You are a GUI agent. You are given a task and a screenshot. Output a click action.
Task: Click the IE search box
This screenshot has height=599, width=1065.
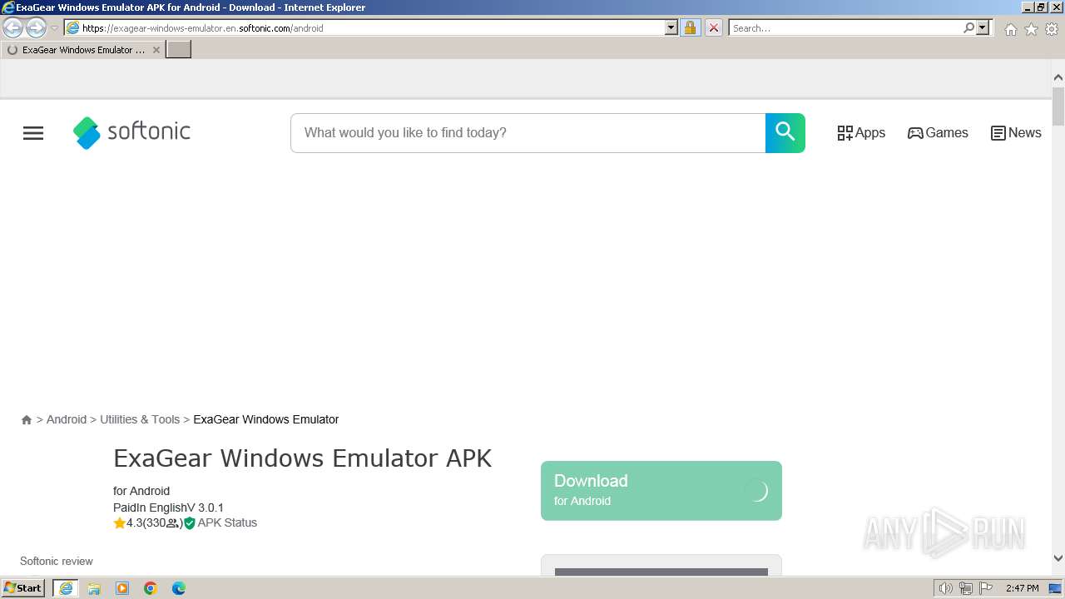coord(845,28)
